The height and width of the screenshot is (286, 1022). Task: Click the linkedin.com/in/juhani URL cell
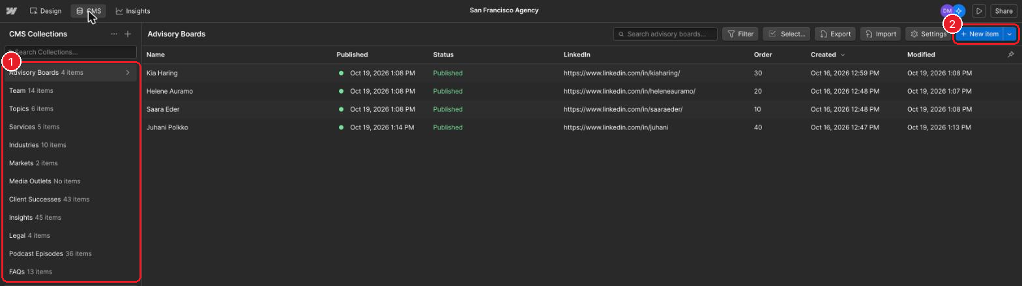(x=616, y=128)
